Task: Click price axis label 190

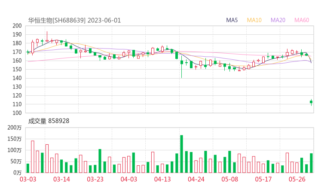Action: pyautogui.click(x=17, y=34)
